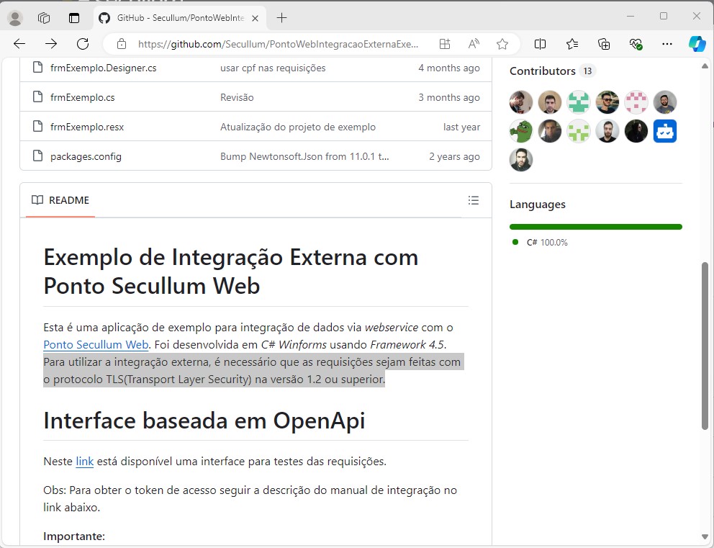Click the github.com address bar URL
The width and height of the screenshot is (714, 548).
(x=278, y=44)
